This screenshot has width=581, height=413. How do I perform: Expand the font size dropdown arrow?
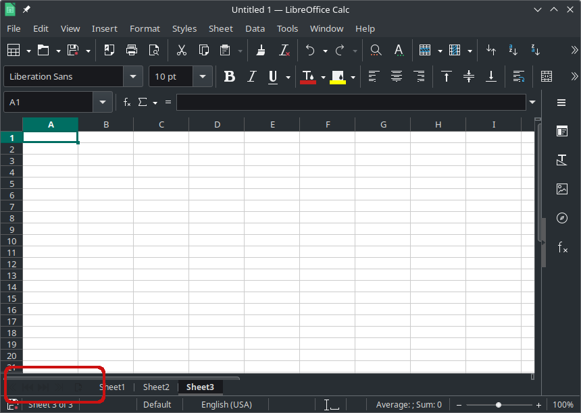coord(202,77)
